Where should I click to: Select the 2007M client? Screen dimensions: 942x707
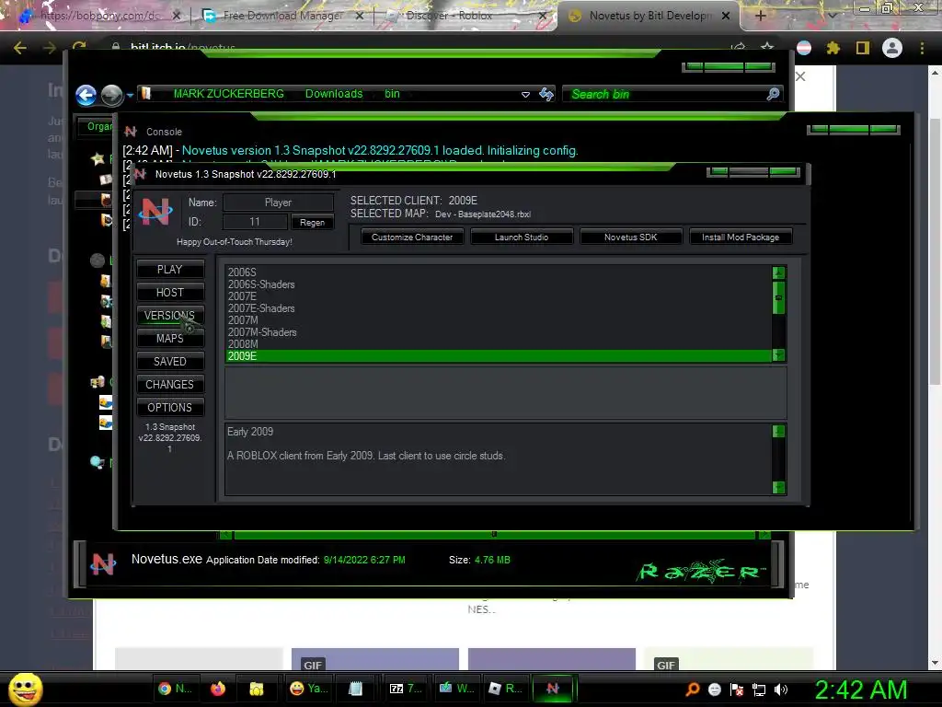point(498,319)
